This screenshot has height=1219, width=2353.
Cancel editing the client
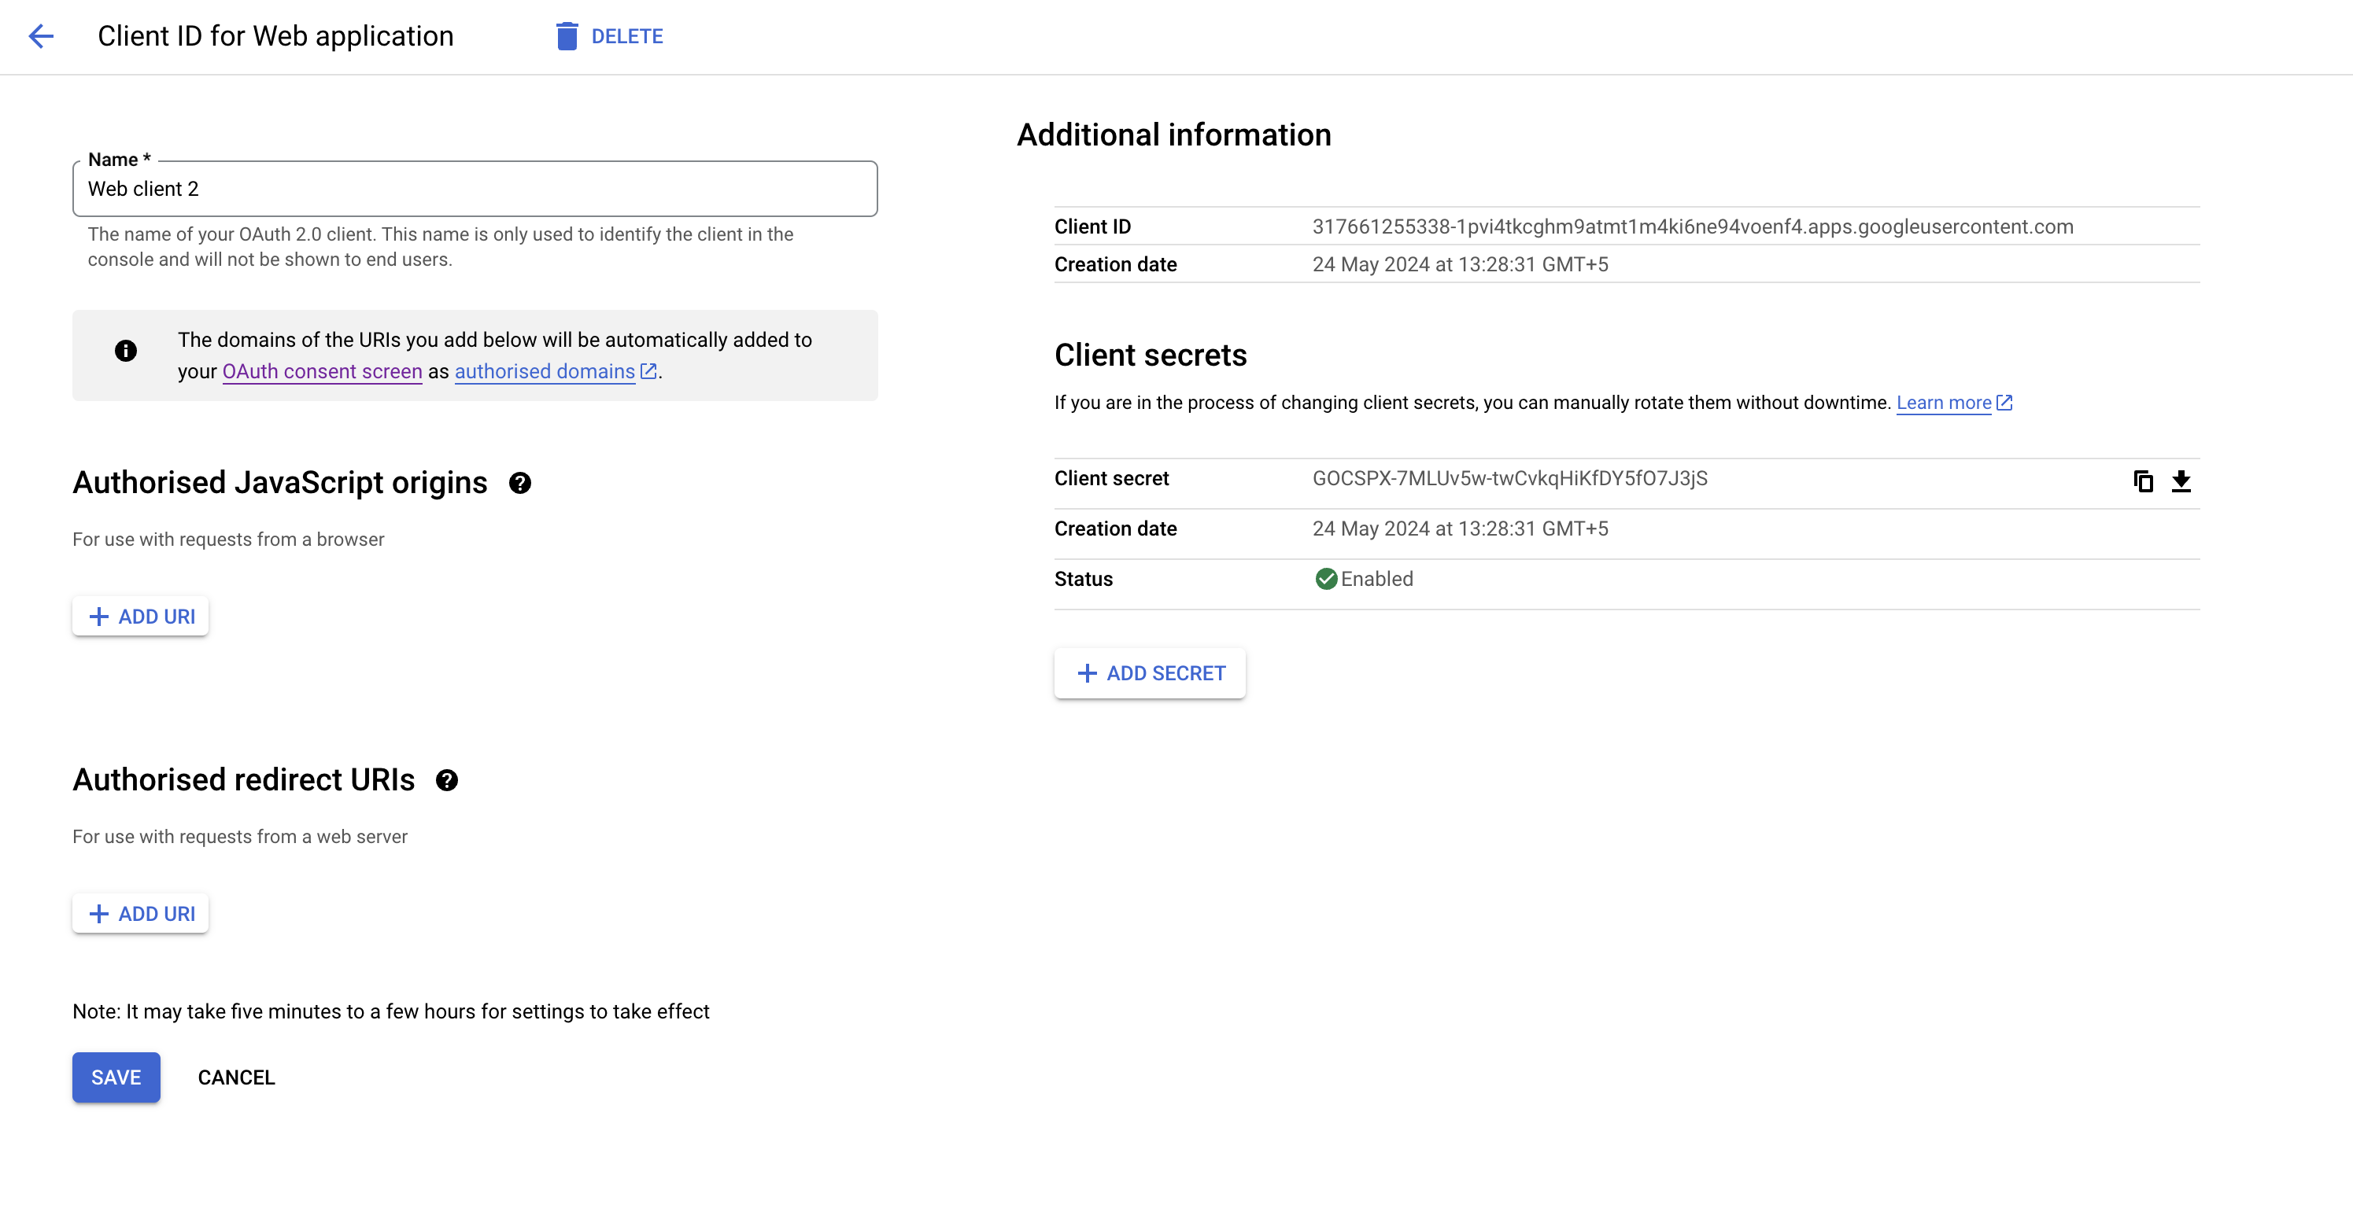click(235, 1077)
